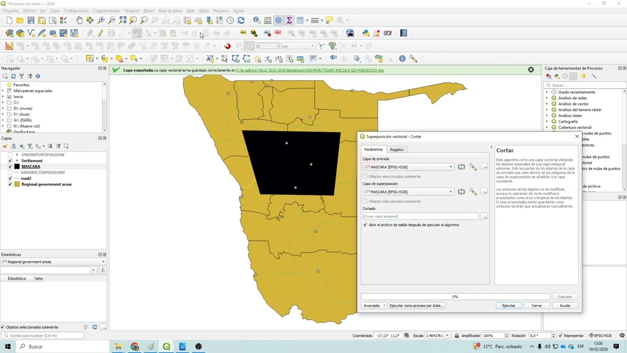Click the MASCARA black color swatch

[x=17, y=167]
